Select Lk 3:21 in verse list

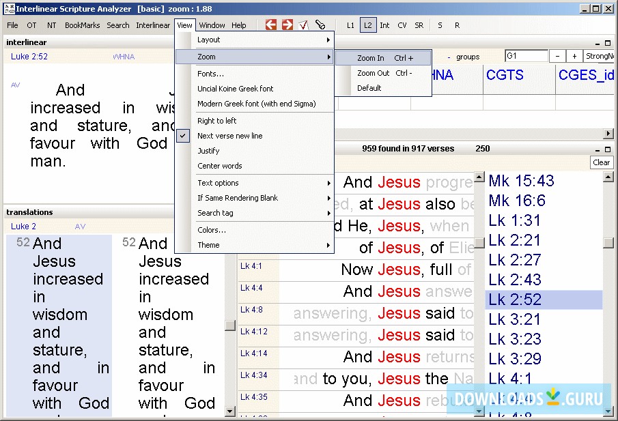pyautogui.click(x=514, y=319)
